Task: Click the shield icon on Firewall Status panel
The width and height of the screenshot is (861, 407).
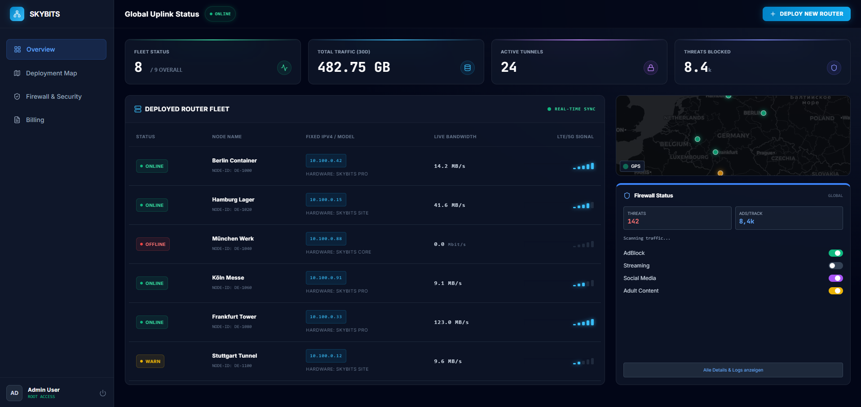Action: tap(627, 196)
